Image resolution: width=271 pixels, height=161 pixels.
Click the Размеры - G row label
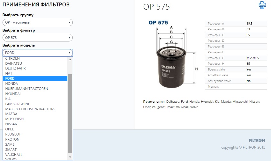(216, 58)
